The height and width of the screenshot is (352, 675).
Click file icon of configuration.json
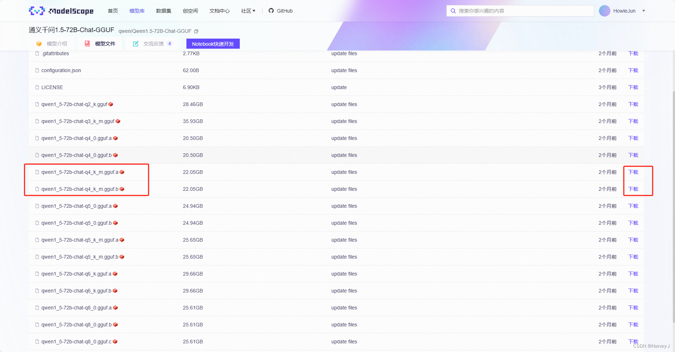pos(37,70)
